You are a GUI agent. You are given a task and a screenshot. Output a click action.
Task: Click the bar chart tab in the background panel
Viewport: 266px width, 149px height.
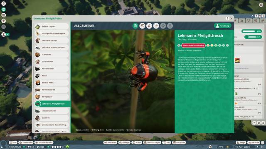point(241,21)
